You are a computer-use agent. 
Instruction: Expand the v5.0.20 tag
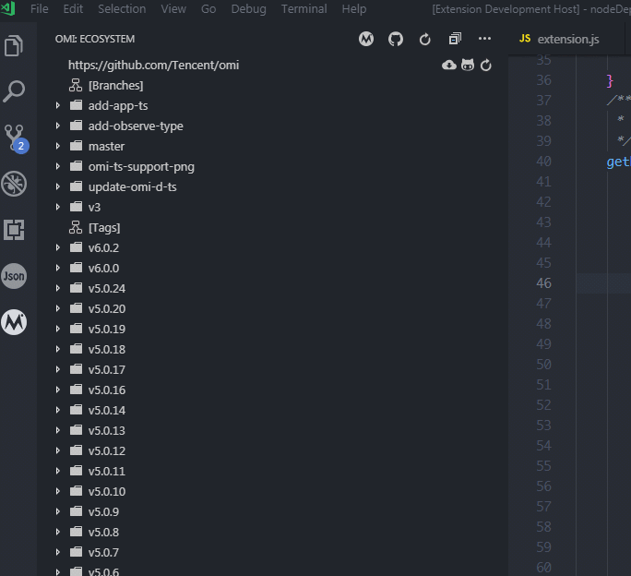pyautogui.click(x=58, y=308)
